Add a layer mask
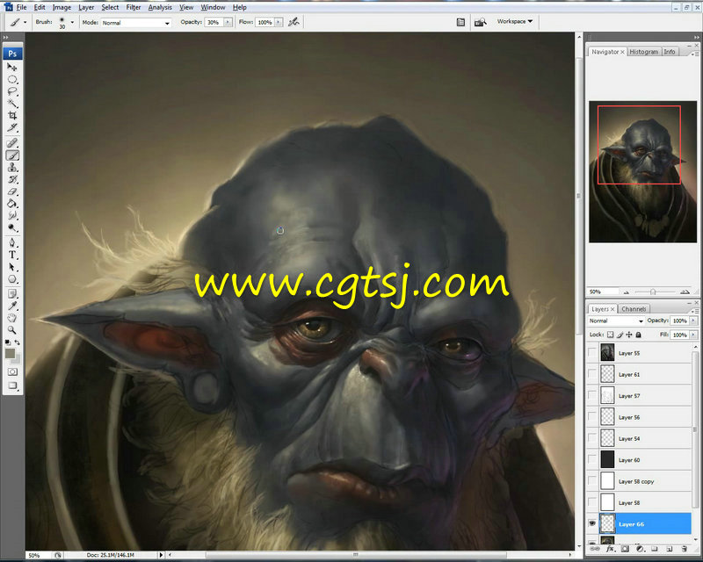The image size is (703, 562). [625, 549]
